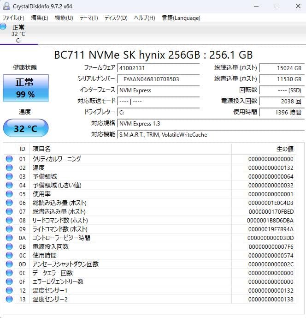This screenshot has width=306, height=318.
Task: Open the ファイル(F) menu
Action: pos(13,18)
